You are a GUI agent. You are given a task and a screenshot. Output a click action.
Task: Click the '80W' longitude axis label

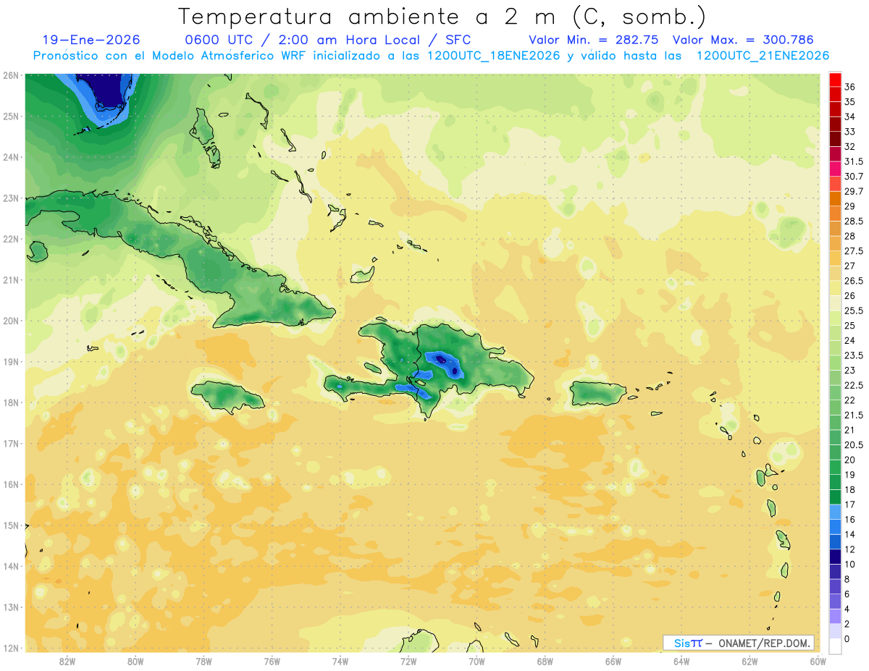click(135, 661)
